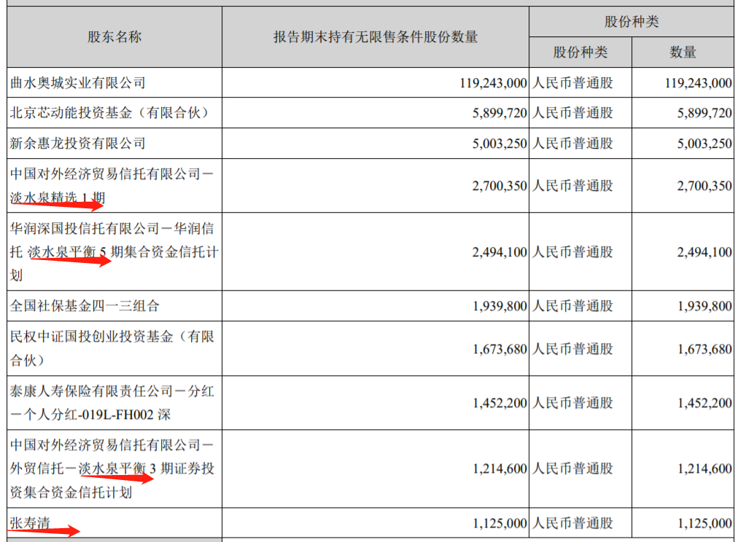Select 人民币普通股 in the 全国社保基金 row
Image resolution: width=743 pixels, height=542 pixels.
click(x=572, y=306)
